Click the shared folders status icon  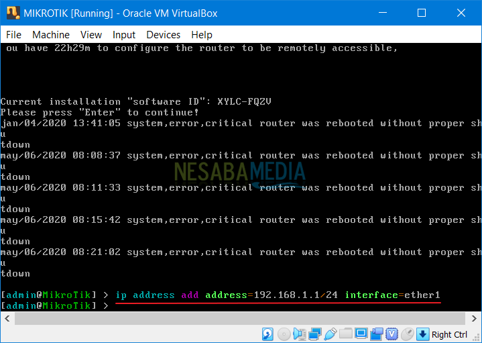pyautogui.click(x=345, y=334)
